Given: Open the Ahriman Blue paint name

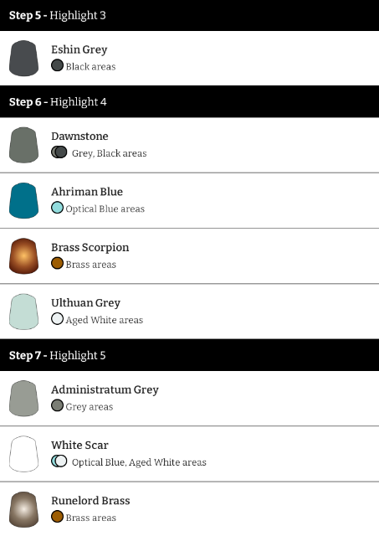Looking at the screenshot, I should 87,192.
